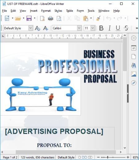Expand the New document dropdown arrow
The width and height of the screenshot is (139, 160).
(x=13, y=18)
